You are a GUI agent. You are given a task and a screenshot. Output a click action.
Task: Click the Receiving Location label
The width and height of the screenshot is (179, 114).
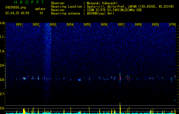pos(66,7)
